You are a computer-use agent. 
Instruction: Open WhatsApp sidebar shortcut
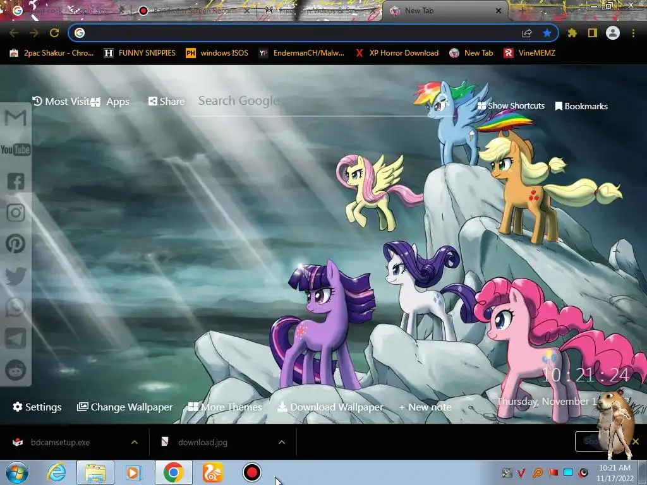pos(15,308)
